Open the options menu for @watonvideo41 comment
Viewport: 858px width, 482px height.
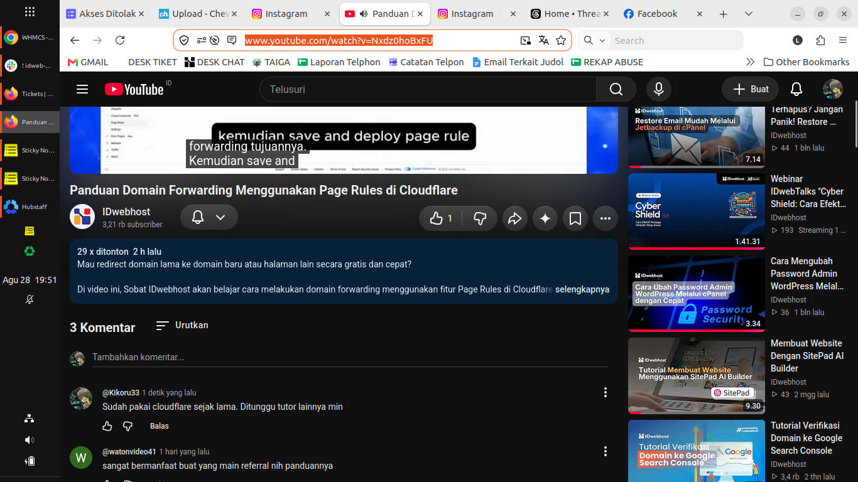[x=605, y=451]
